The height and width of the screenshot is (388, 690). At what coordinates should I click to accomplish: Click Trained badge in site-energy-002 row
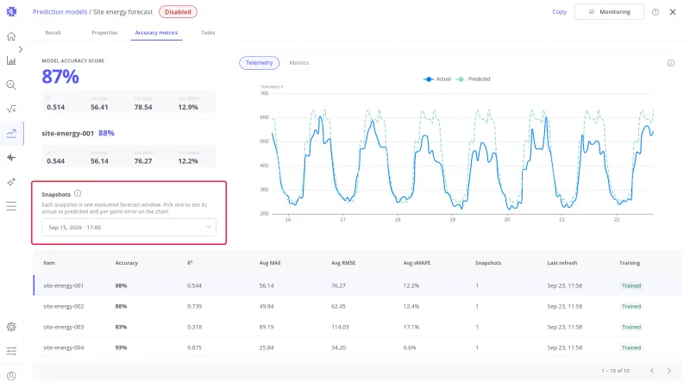click(631, 306)
